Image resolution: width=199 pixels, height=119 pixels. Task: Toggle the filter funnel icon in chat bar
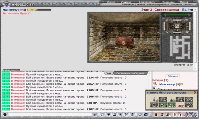[x=108, y=115]
